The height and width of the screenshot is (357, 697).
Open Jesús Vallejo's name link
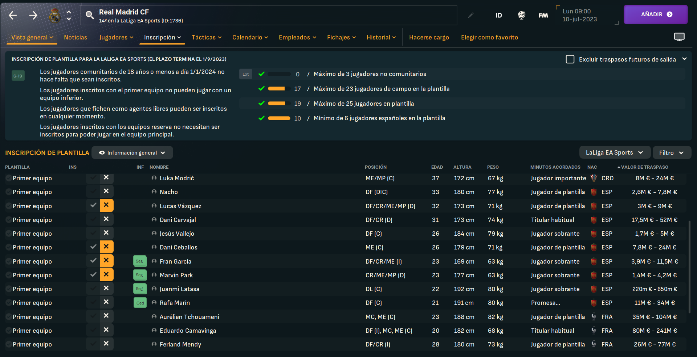tap(177, 234)
